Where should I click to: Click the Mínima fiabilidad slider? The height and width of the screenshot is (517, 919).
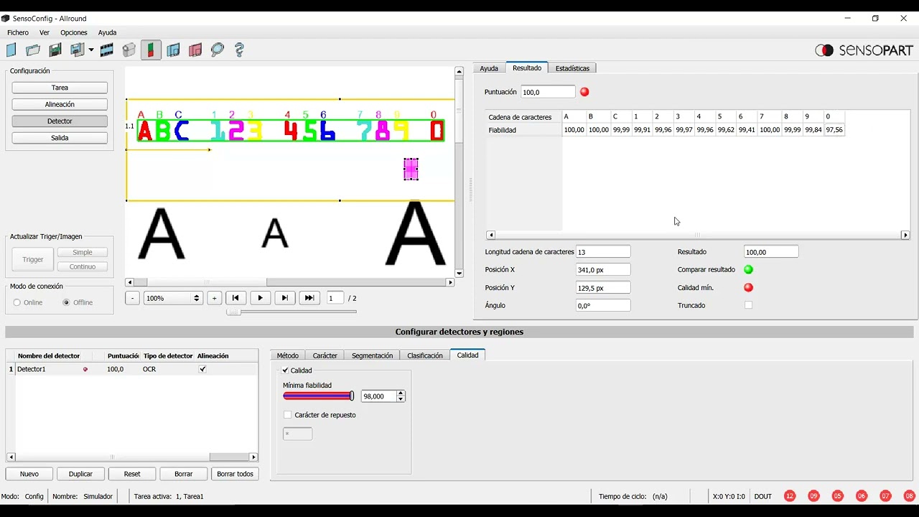[x=319, y=396]
